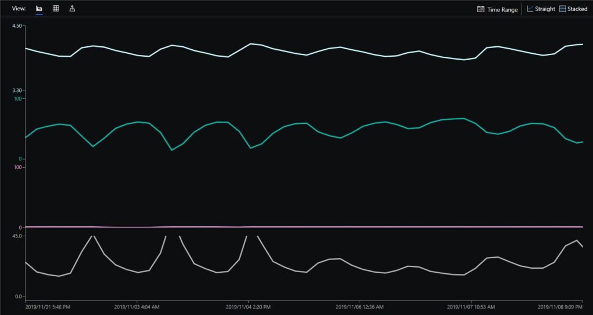Click the 3.30 y-axis minimum label
593x315 pixels.
point(16,90)
